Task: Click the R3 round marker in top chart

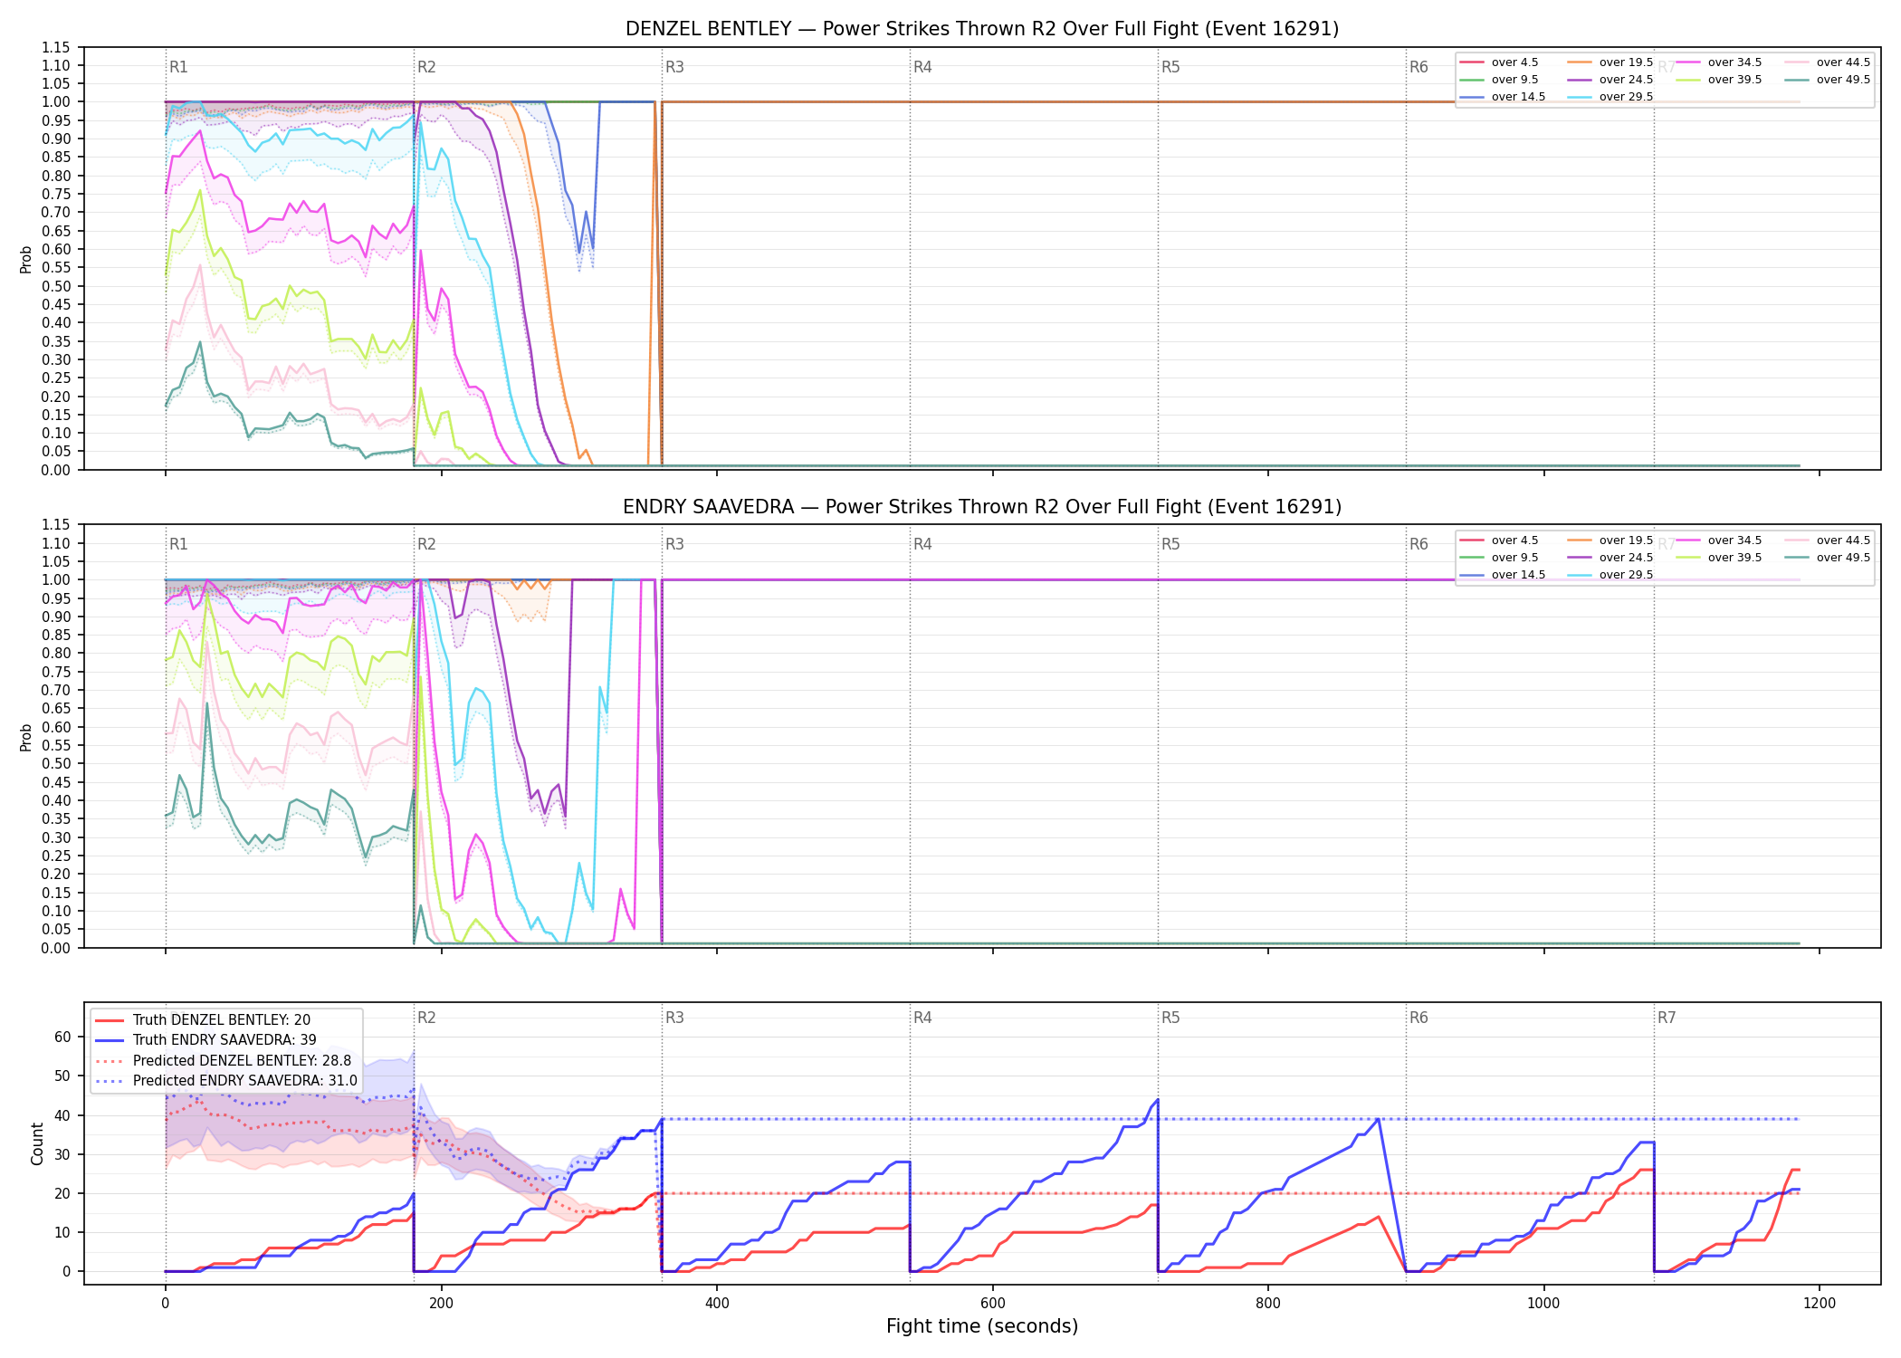Action: (674, 67)
